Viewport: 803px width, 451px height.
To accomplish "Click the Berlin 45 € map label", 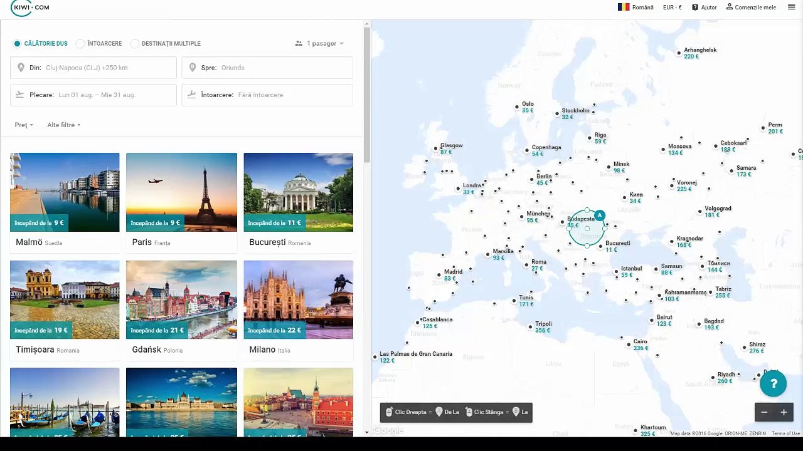I will tap(543, 180).
